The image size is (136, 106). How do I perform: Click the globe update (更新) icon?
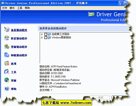7,80
